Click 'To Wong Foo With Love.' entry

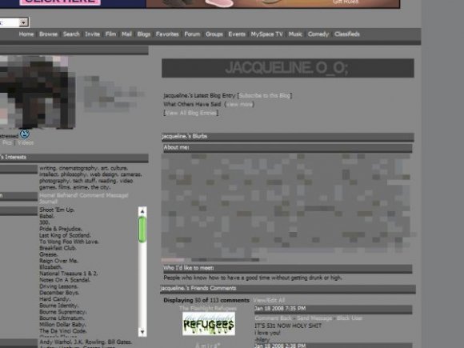click(69, 242)
